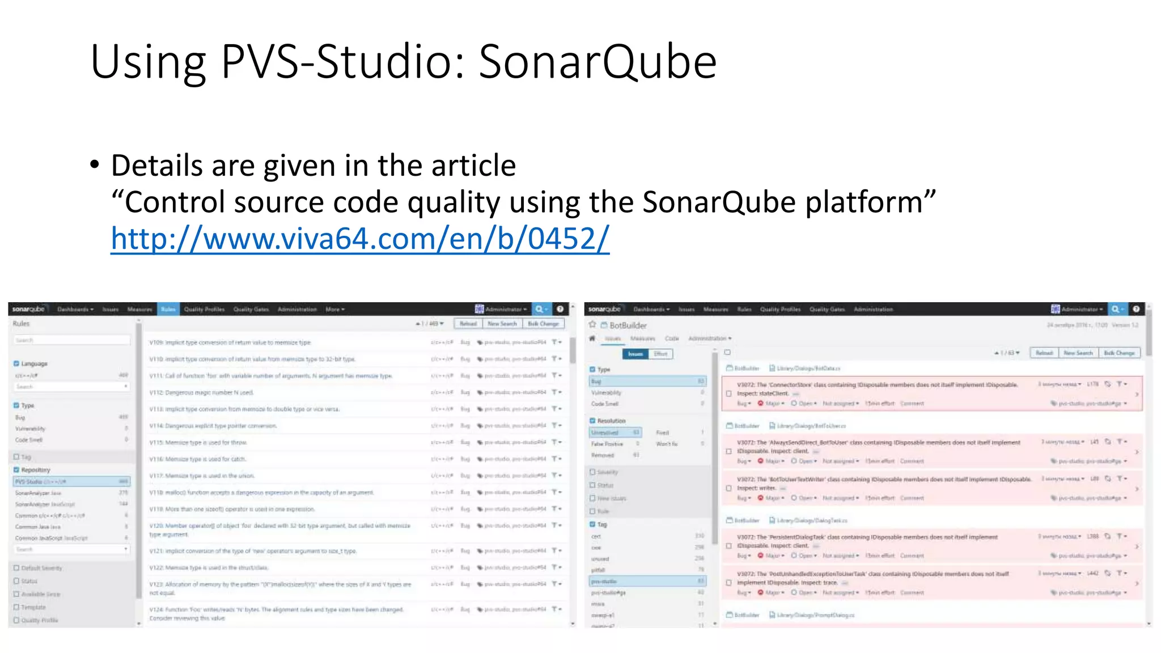Click the star favorite icon beside BotBuilder

pyautogui.click(x=592, y=325)
